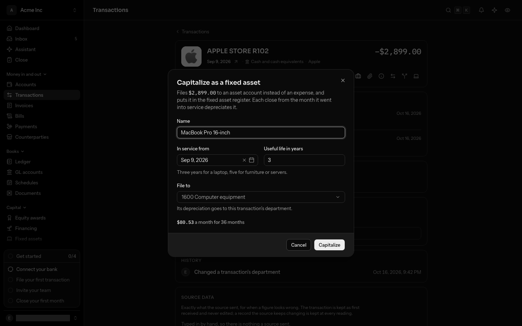522x326 pixels.
Task: Go to Dashboard in sidebar
Action: (x=42, y=28)
